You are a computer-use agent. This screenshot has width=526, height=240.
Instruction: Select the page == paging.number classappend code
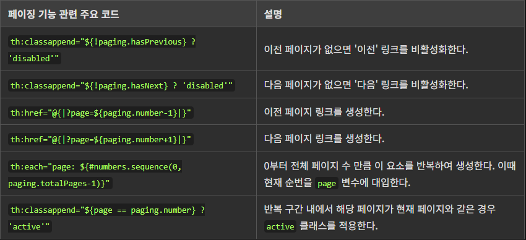coord(106,218)
